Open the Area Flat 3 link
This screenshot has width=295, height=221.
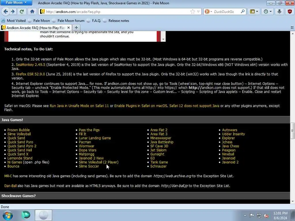159,134
